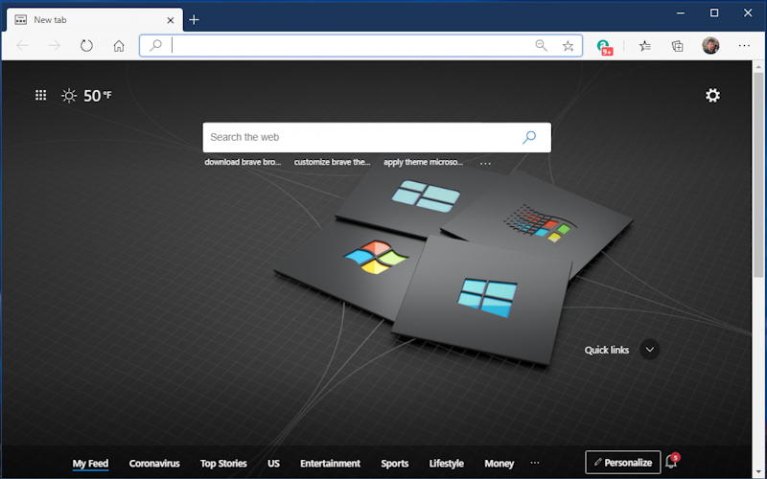Image resolution: width=767 pixels, height=479 pixels.
Task: Click the Search the web field
Action: pos(364,137)
